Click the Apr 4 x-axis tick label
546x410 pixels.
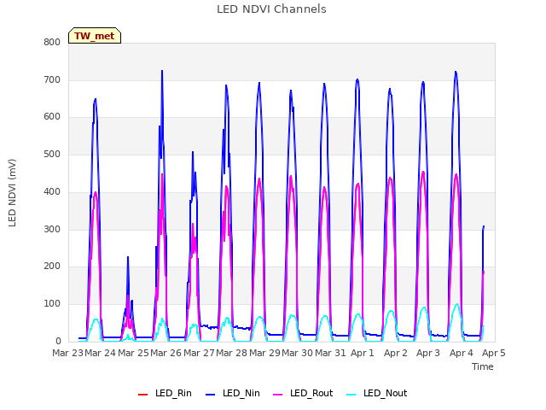pyautogui.click(x=462, y=353)
